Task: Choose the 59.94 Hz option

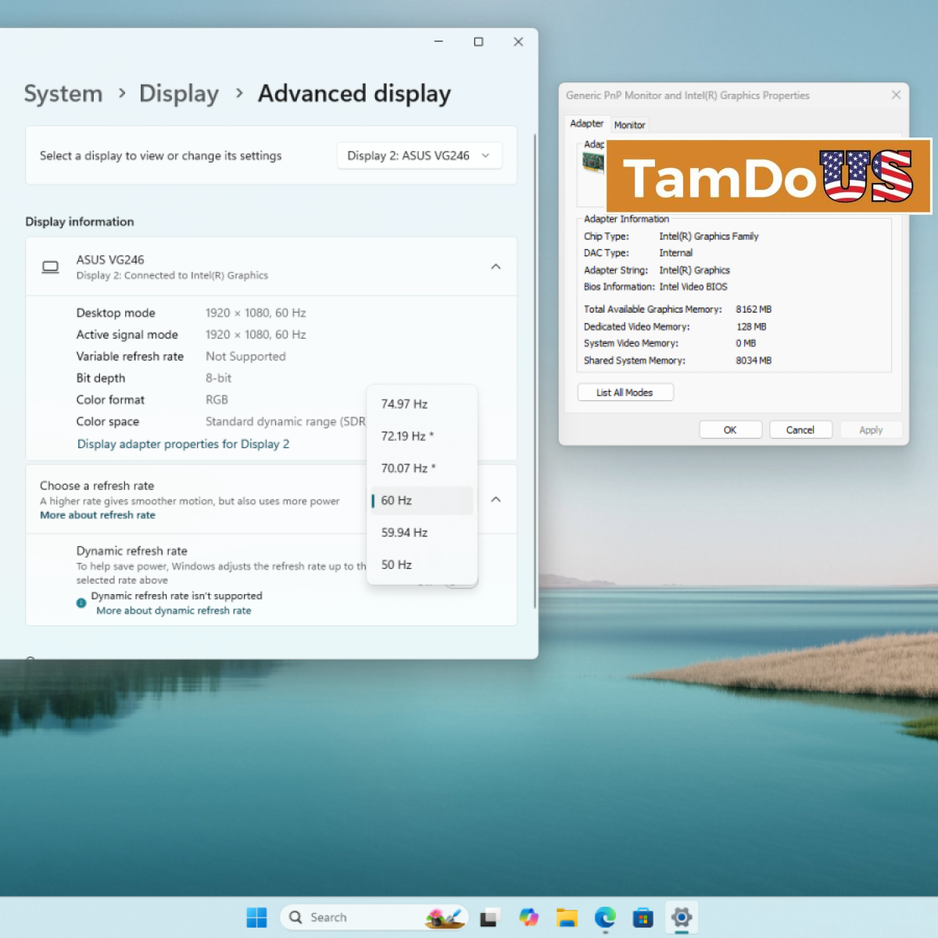Action: coord(404,532)
